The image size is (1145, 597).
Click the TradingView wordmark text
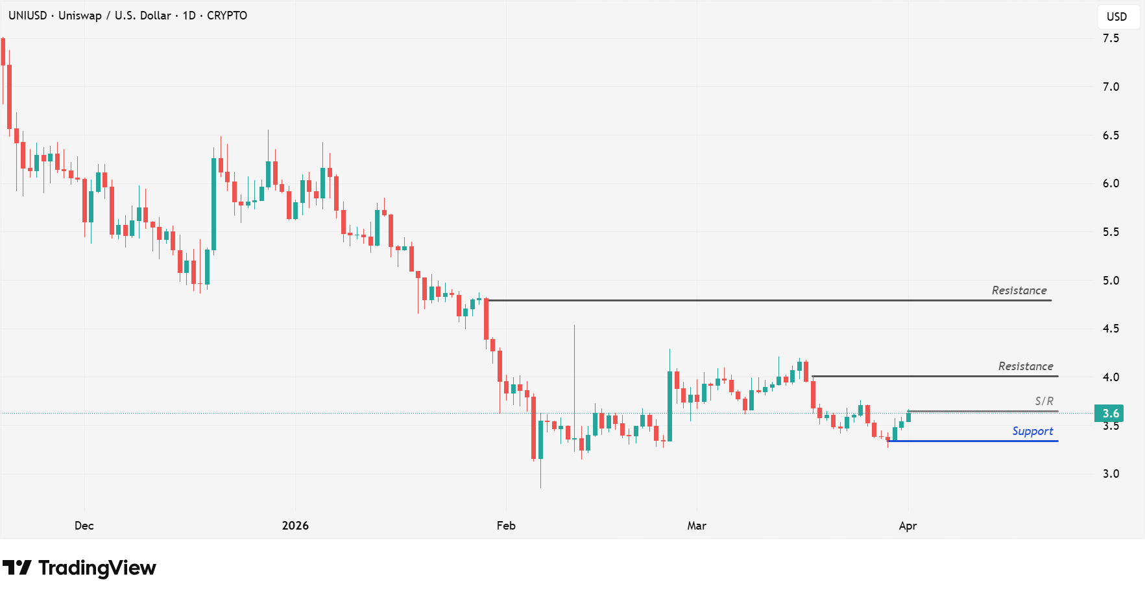point(97,568)
